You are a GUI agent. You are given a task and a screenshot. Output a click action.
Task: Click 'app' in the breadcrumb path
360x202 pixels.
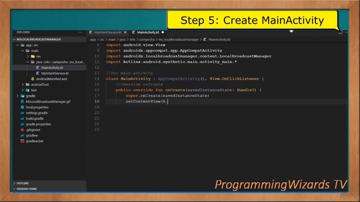coord(93,39)
